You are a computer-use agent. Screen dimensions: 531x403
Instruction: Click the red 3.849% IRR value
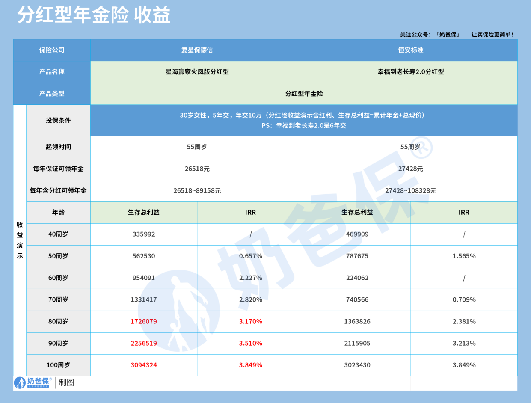(251, 365)
